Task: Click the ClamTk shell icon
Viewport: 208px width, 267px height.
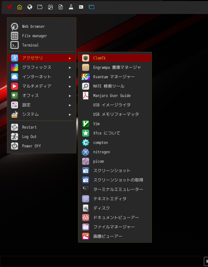Action: [x=86, y=58]
